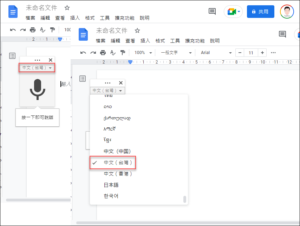Show document outline in front window

point(83,79)
